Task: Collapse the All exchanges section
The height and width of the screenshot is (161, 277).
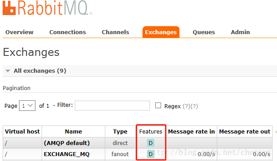Action: [40, 71]
